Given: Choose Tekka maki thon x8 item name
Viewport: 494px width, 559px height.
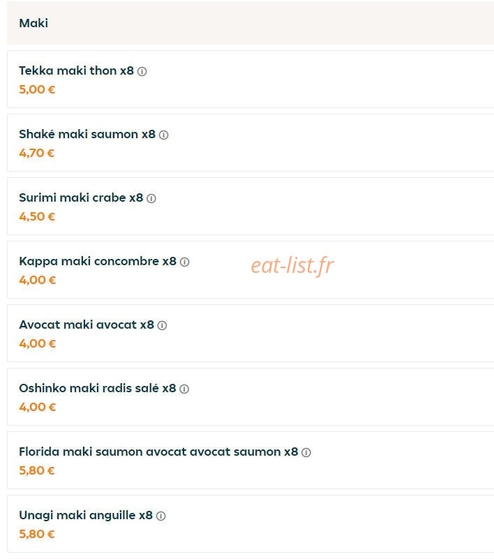Looking at the screenshot, I should tap(76, 70).
